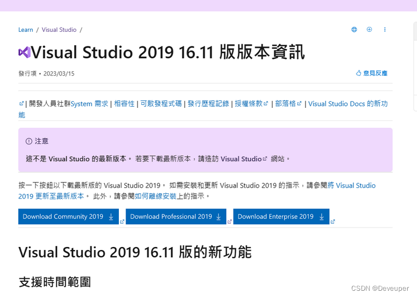
Task: Open the Learn breadcrumb link
Action: coord(26,30)
